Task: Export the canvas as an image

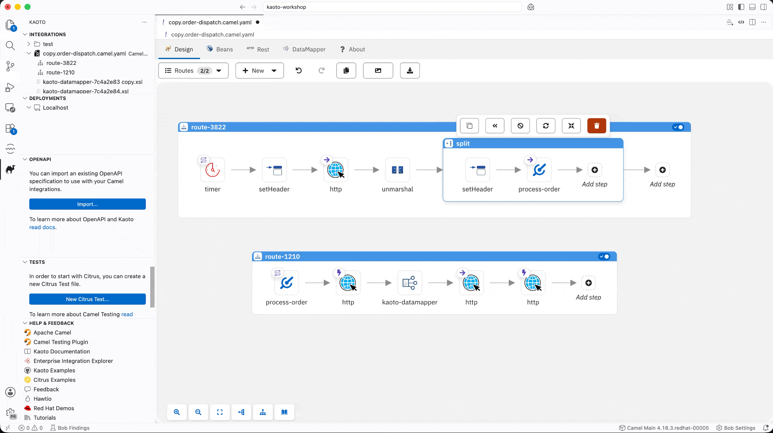Action: tap(378, 71)
